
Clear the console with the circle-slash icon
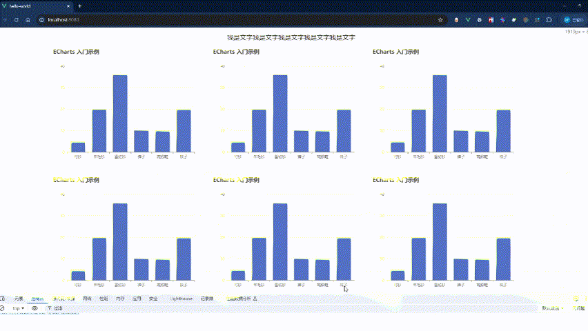(2, 308)
